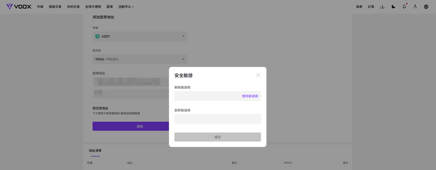Open the 跟單 menu
Screen dimensions: 436x170
click(x=110, y=7)
